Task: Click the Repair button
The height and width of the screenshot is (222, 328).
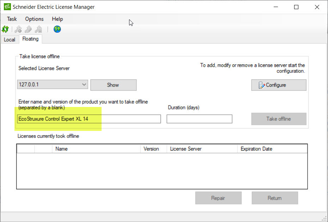Action: [218, 198]
